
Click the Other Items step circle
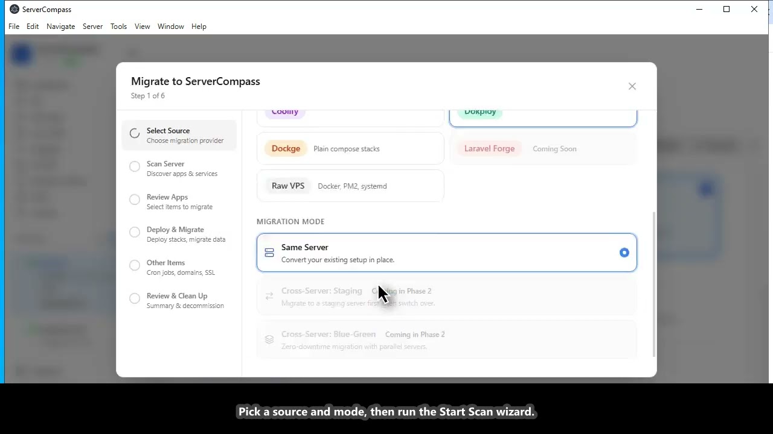click(x=135, y=265)
